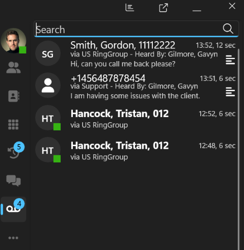The image size is (244, 250).
Task: Click text 'I am having some issues with the client.'
Action: coord(135,96)
